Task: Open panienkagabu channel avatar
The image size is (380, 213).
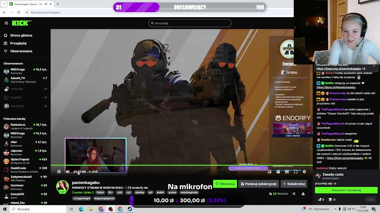Action: click(62, 186)
